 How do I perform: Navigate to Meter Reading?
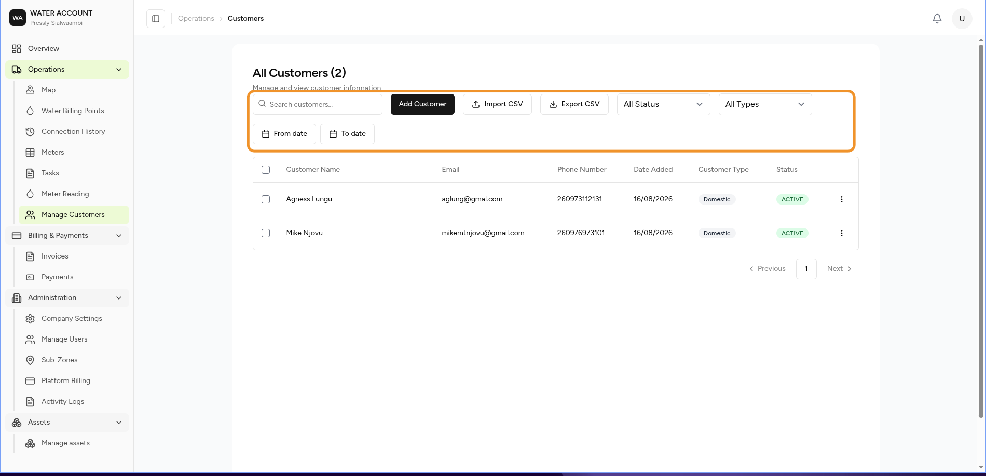coord(74,194)
